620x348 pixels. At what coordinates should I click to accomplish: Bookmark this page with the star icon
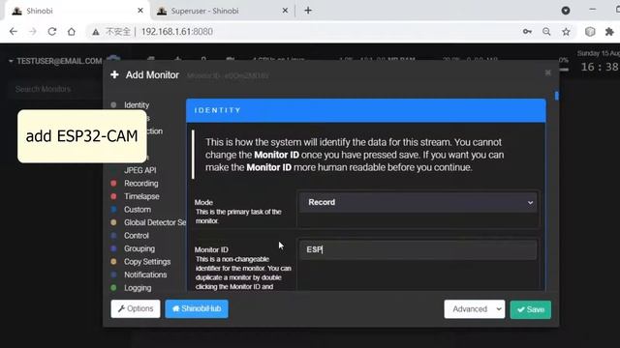click(566, 32)
